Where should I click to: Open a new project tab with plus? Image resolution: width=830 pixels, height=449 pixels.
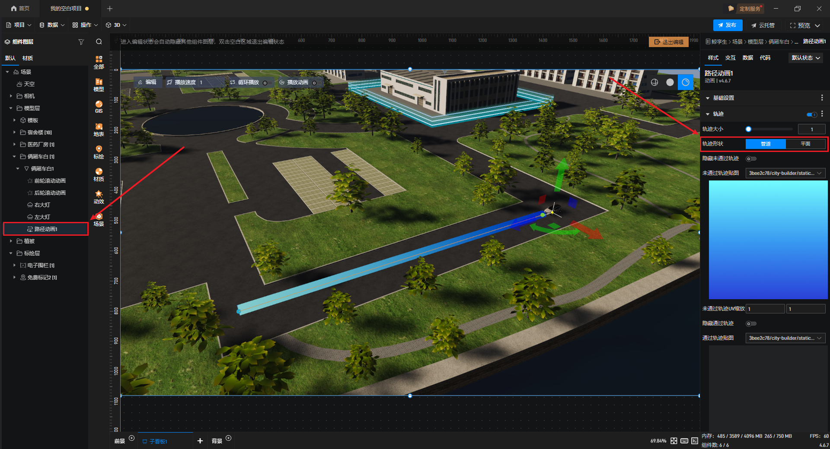[x=110, y=9]
